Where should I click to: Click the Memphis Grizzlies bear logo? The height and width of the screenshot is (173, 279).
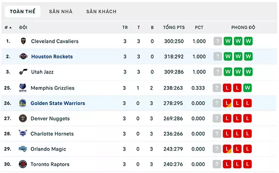coord(23,88)
